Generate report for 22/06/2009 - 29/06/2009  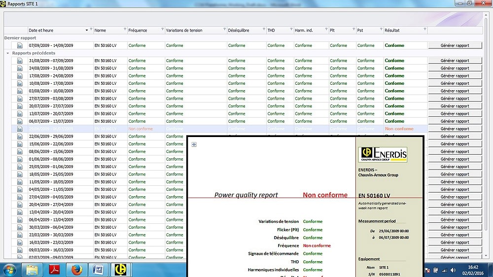[x=455, y=137]
